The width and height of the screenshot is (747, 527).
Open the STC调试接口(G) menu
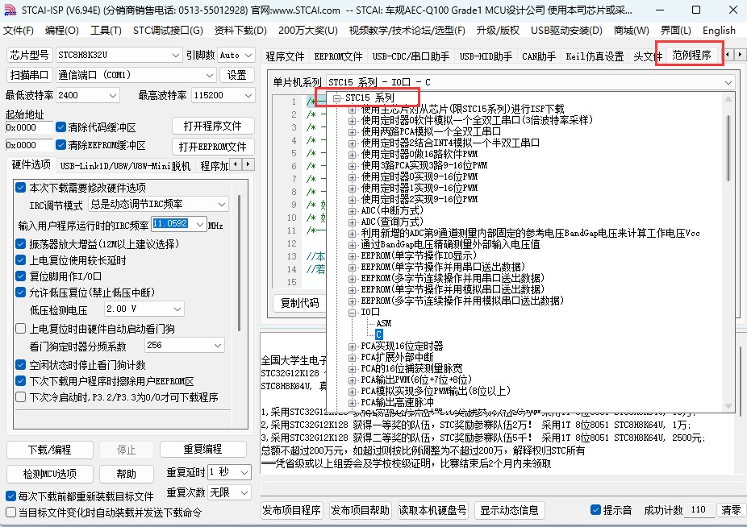click(x=168, y=31)
